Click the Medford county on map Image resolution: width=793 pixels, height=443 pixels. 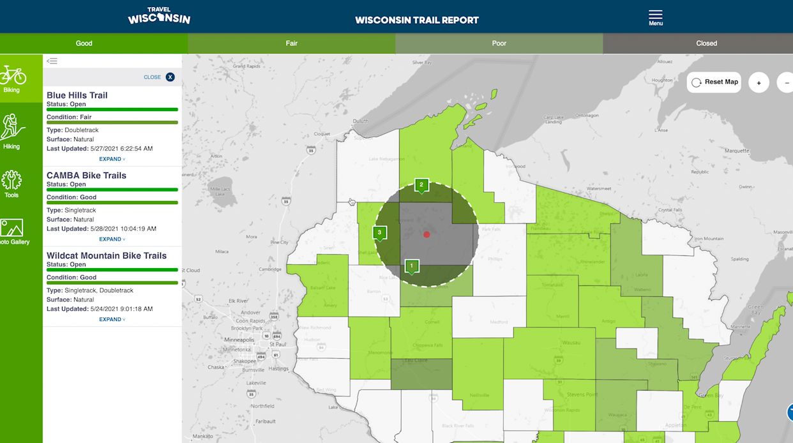pyautogui.click(x=488, y=316)
